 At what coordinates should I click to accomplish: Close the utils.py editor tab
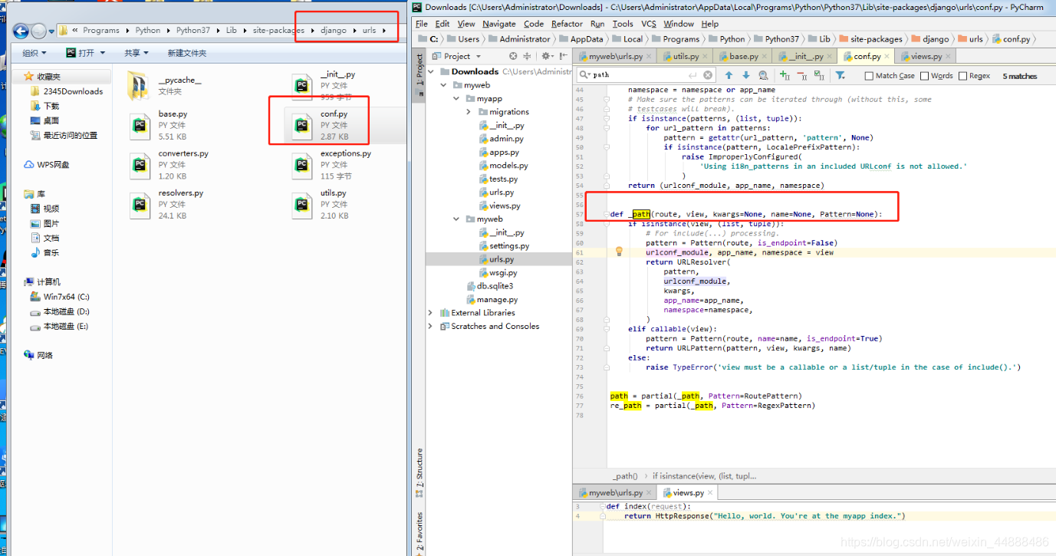click(x=706, y=56)
